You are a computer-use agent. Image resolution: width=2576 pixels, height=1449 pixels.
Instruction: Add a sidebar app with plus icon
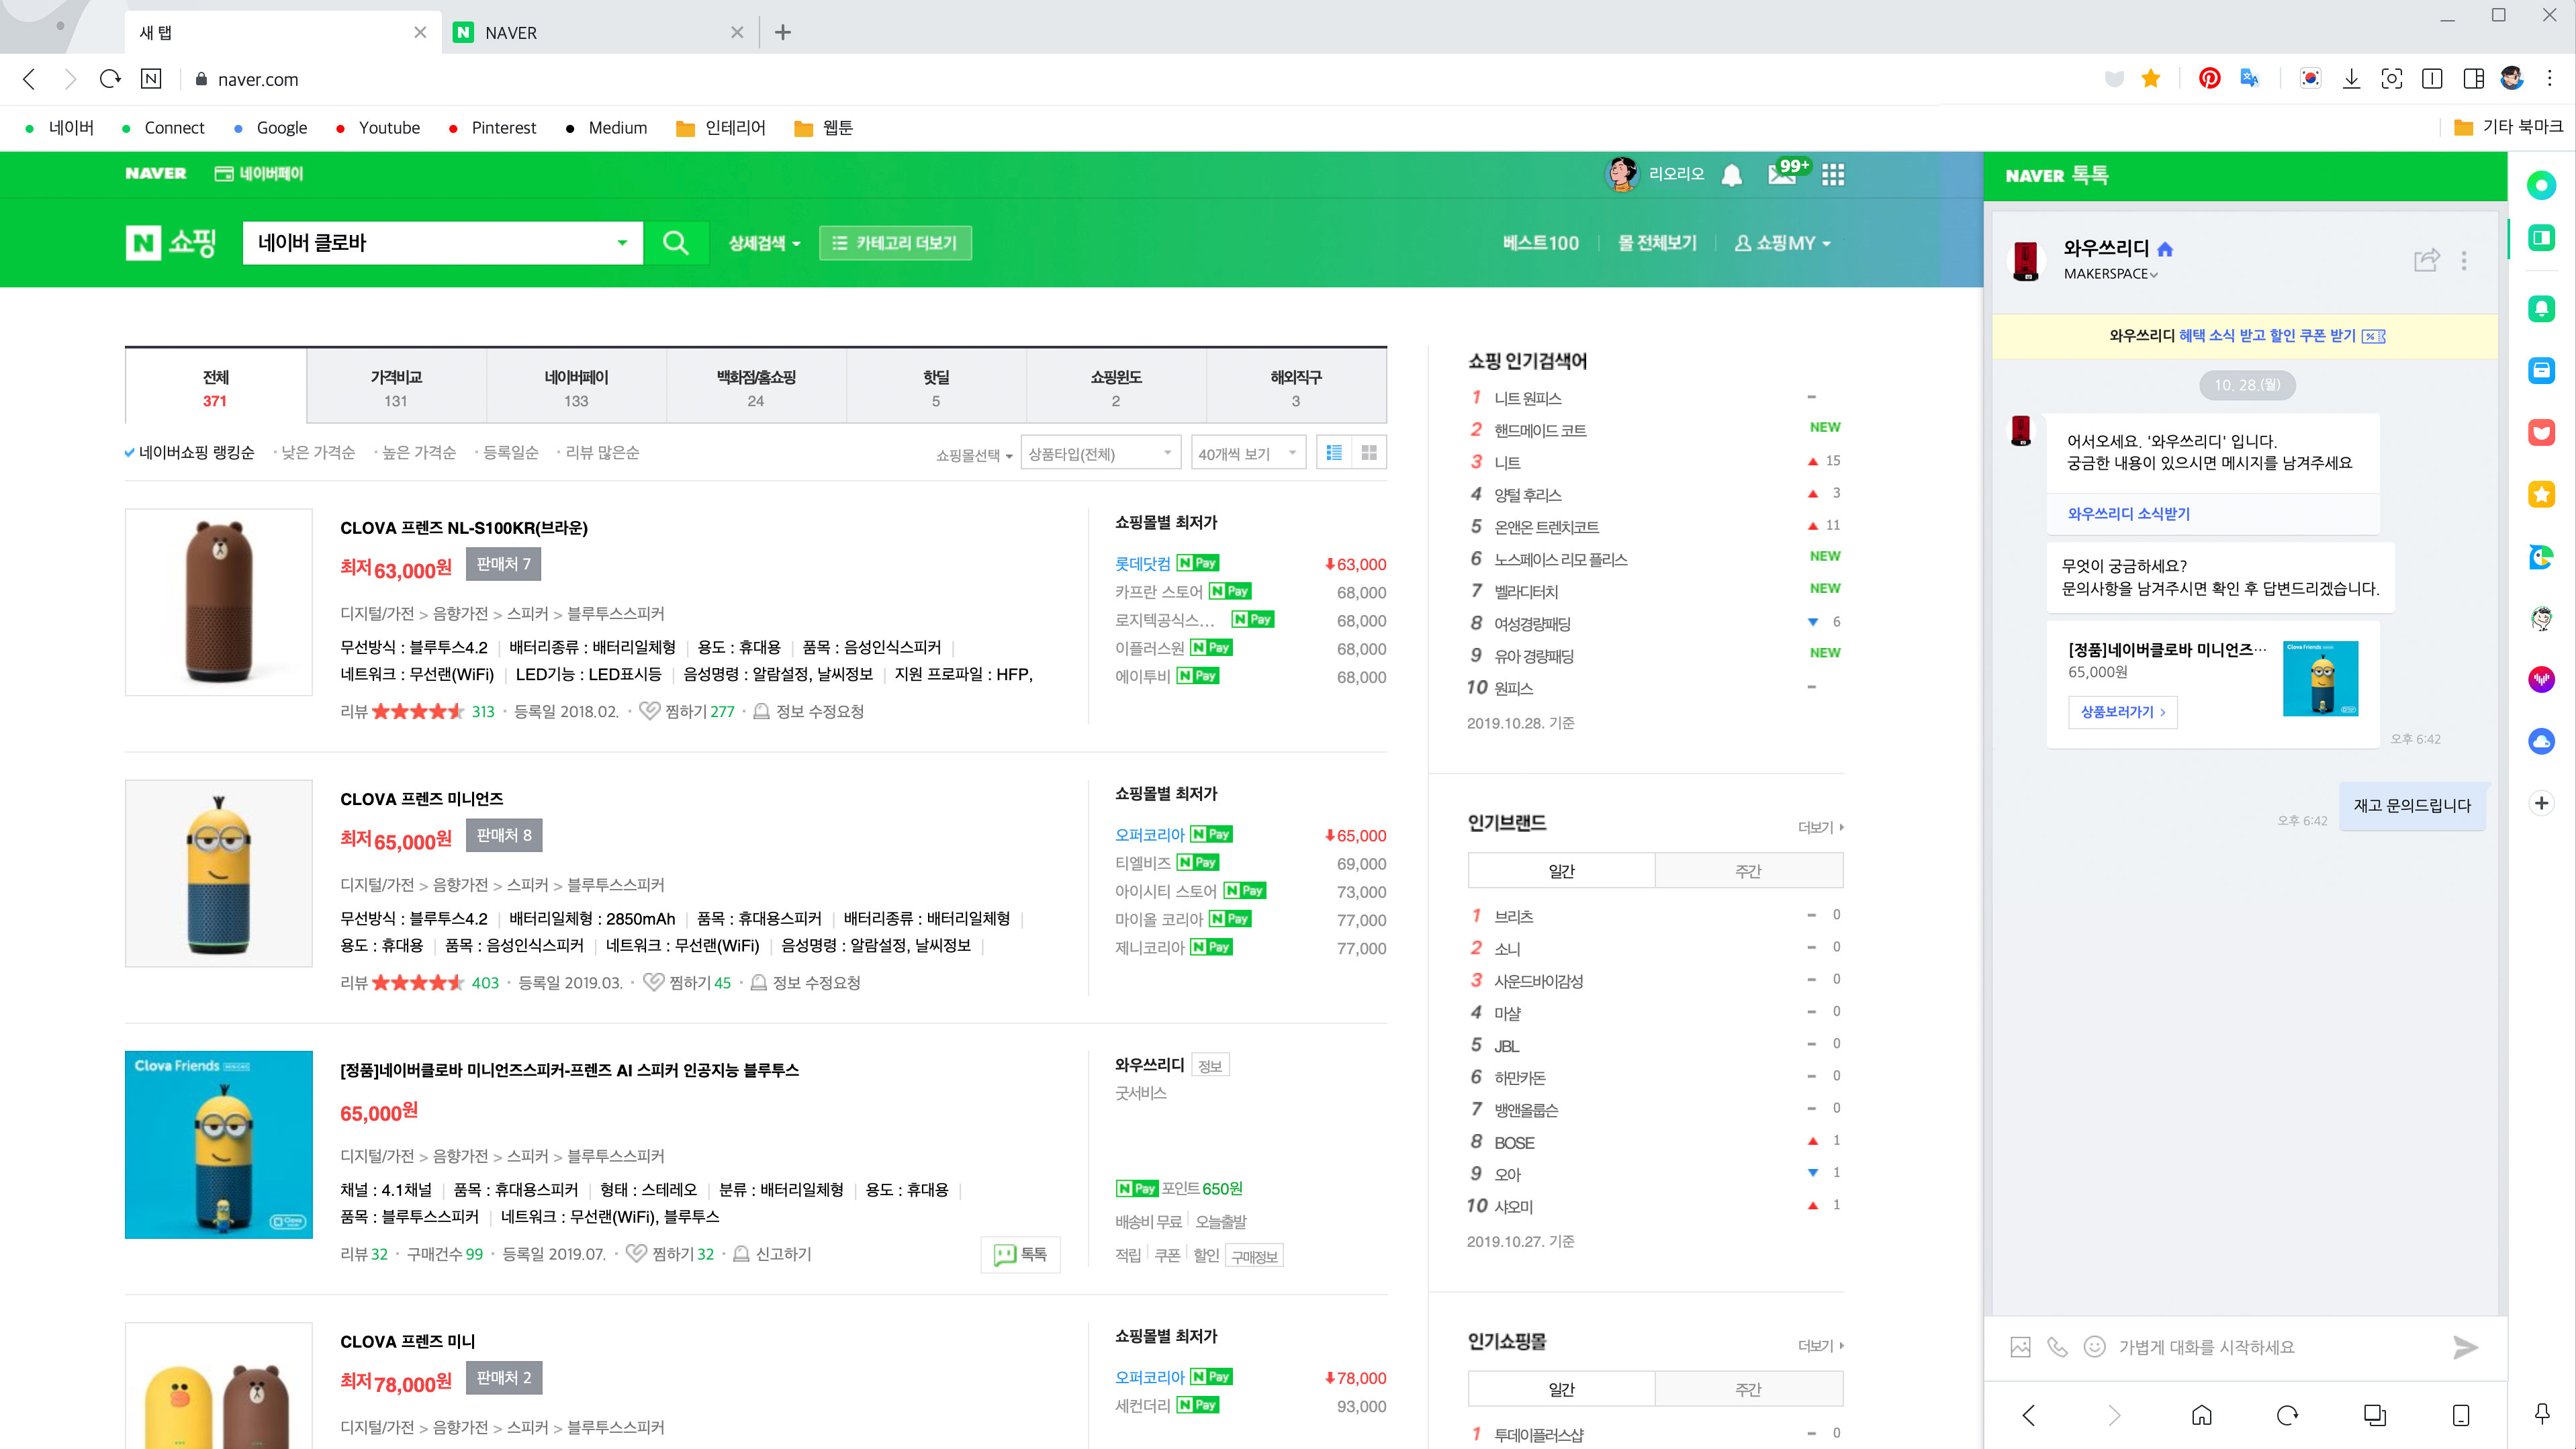pos(2541,803)
